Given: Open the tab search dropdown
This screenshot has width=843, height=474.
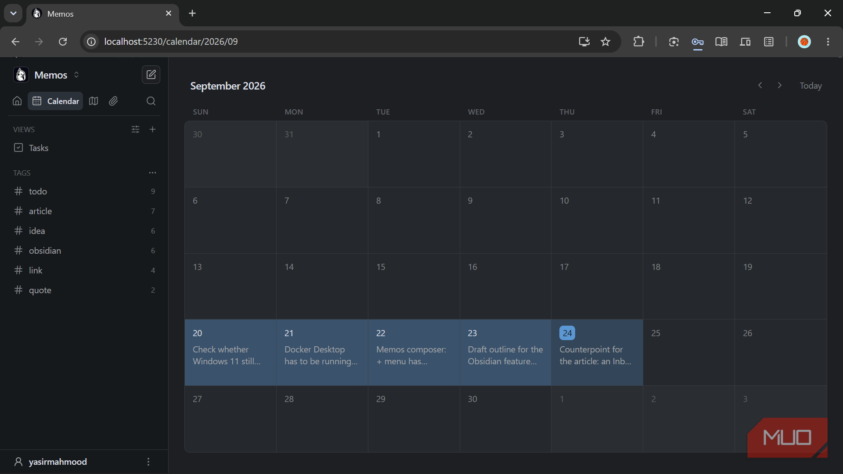Looking at the screenshot, I should 13,13.
